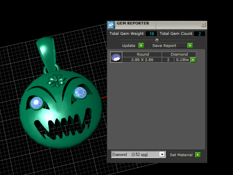Click the green arrow beside Save Report
Image resolution: width=233 pixels, height=175 pixels.
coord(190,46)
